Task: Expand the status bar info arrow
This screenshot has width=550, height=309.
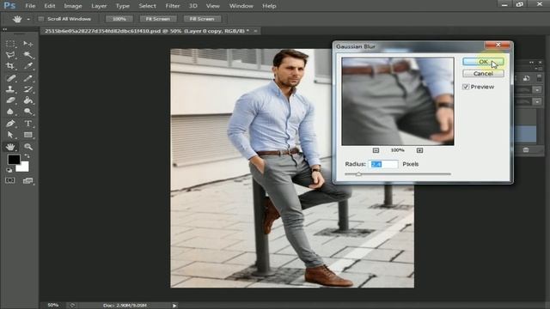Action: click(174, 306)
